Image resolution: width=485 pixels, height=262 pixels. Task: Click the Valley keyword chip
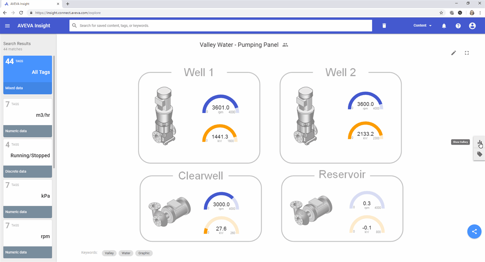tap(109, 253)
